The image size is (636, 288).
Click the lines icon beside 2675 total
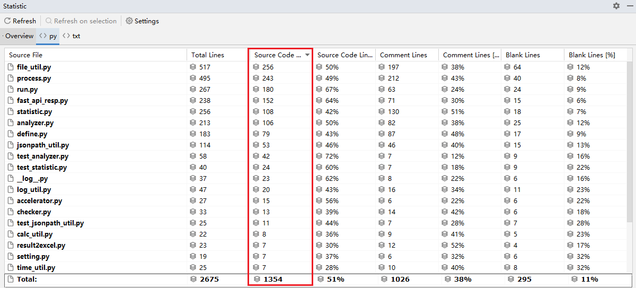(193, 279)
